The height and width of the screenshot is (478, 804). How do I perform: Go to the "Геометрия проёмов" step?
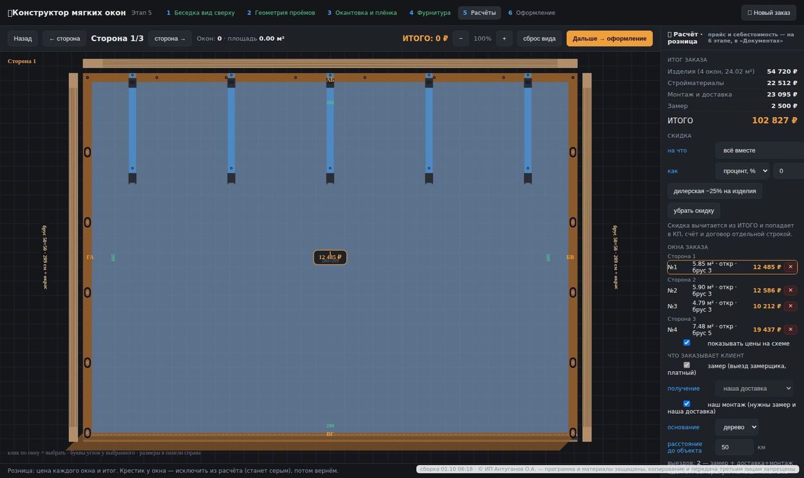coord(281,13)
